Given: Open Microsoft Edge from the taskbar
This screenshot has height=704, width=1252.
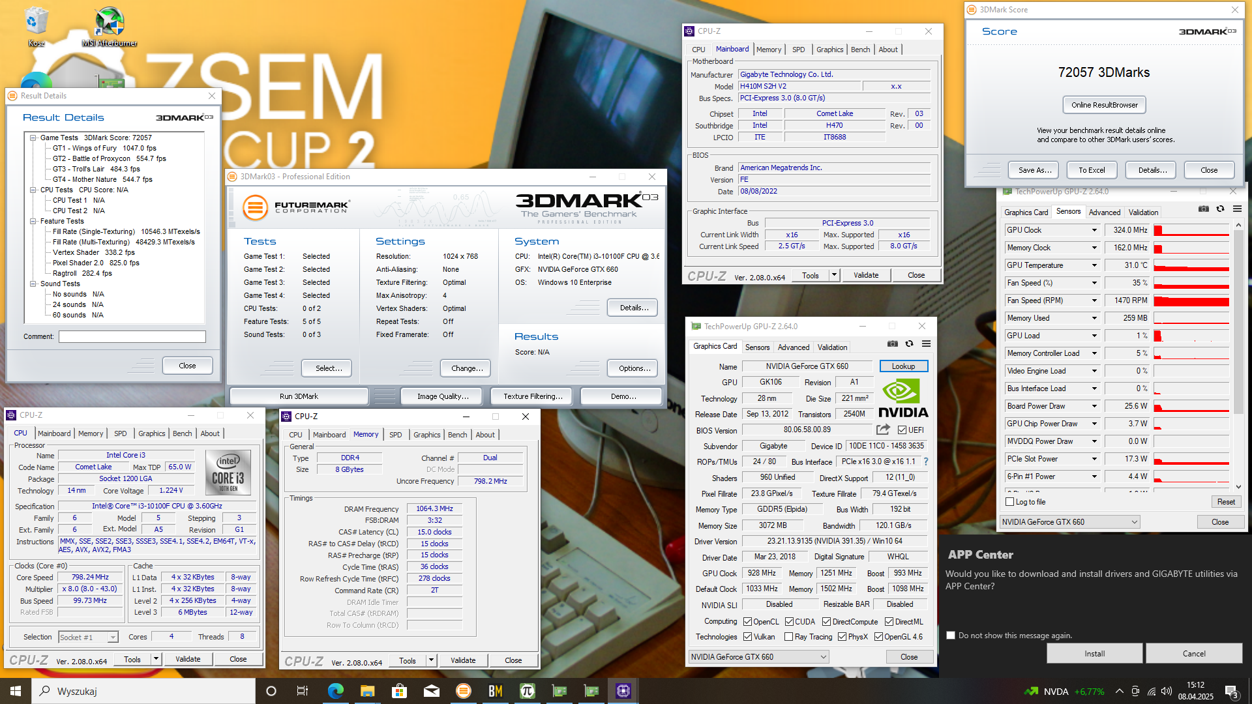Looking at the screenshot, I should (335, 691).
